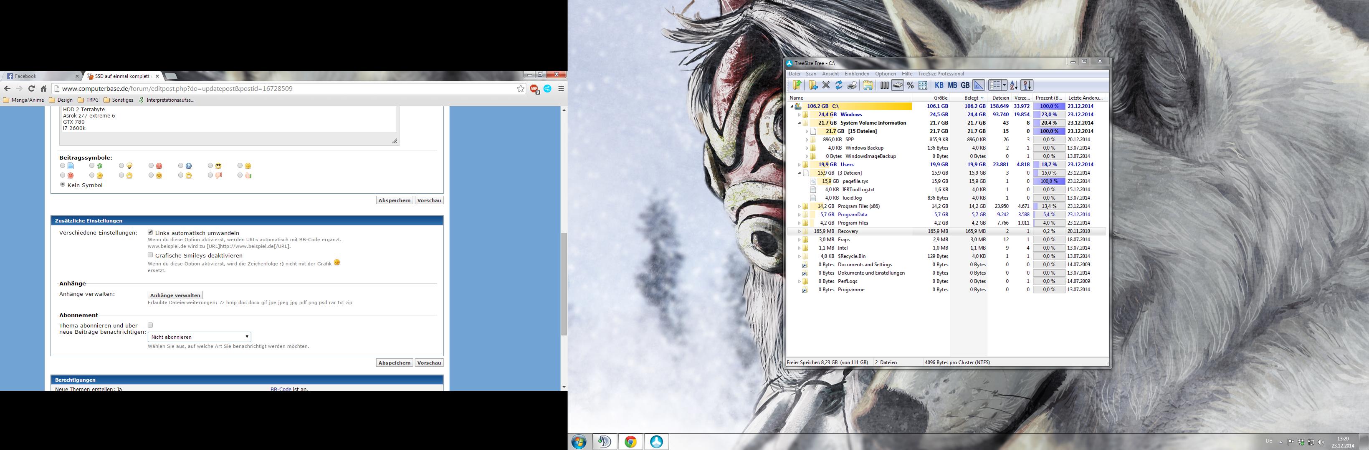The width and height of the screenshot is (1369, 450).
Task: Click the printer icon in TreeSize toolbar
Action: coord(852,85)
